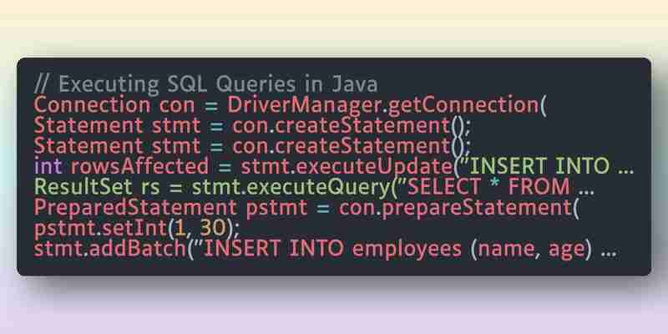Click the comment line about Executing SQL Queries
The width and height of the screenshot is (668, 334).
[x=205, y=84]
